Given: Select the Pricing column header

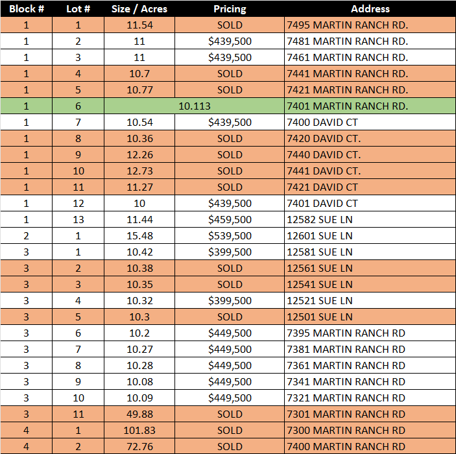Looking at the screenshot, I should [230, 9].
